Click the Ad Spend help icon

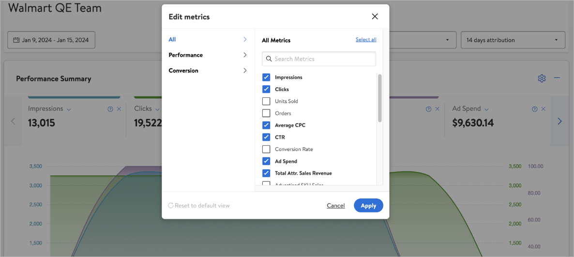[535, 109]
